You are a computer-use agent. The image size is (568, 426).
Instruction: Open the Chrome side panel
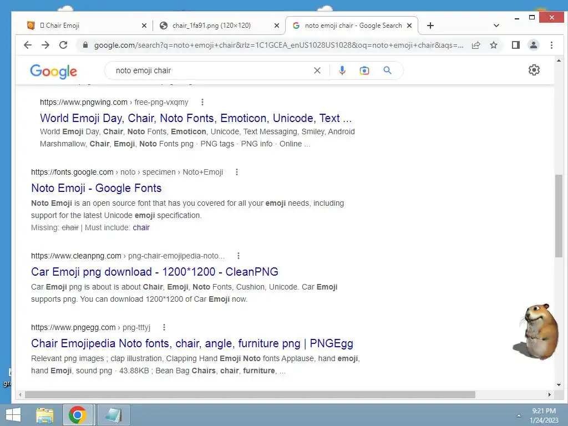tap(516, 45)
